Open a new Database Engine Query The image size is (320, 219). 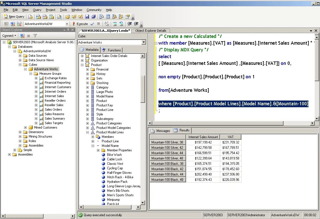[30, 17]
